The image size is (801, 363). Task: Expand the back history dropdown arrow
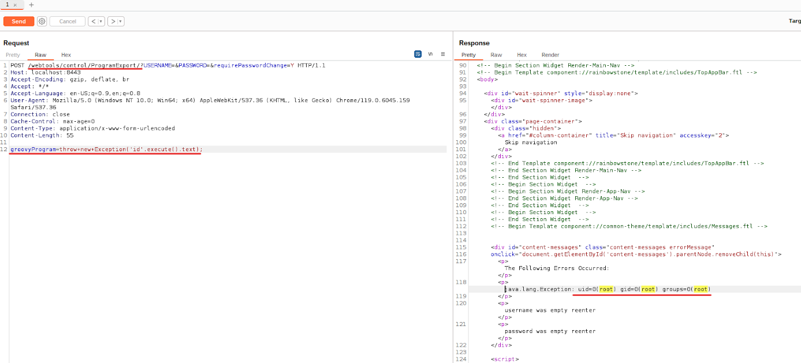[101, 21]
